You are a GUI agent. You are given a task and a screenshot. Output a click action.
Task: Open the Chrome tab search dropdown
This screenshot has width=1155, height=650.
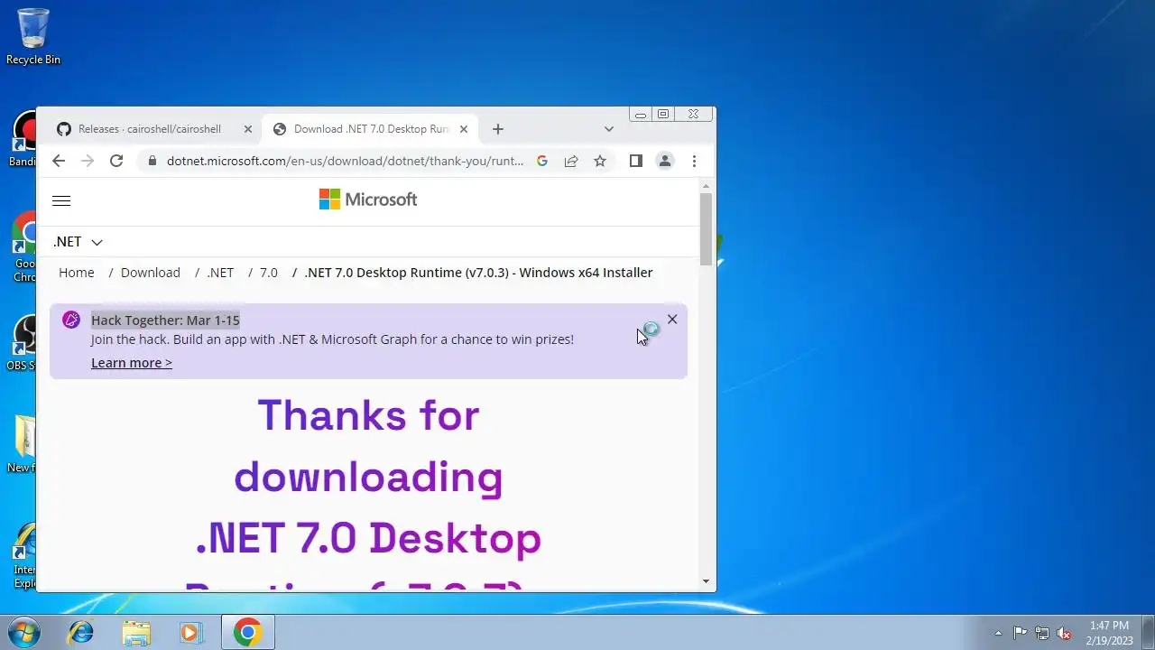pos(609,129)
